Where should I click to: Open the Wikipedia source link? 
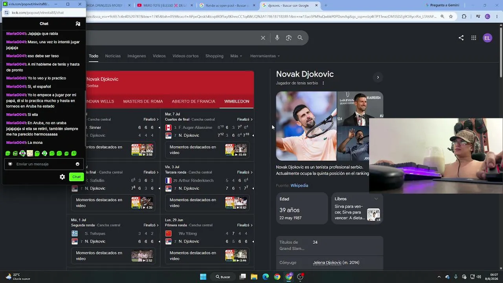pyautogui.click(x=299, y=186)
